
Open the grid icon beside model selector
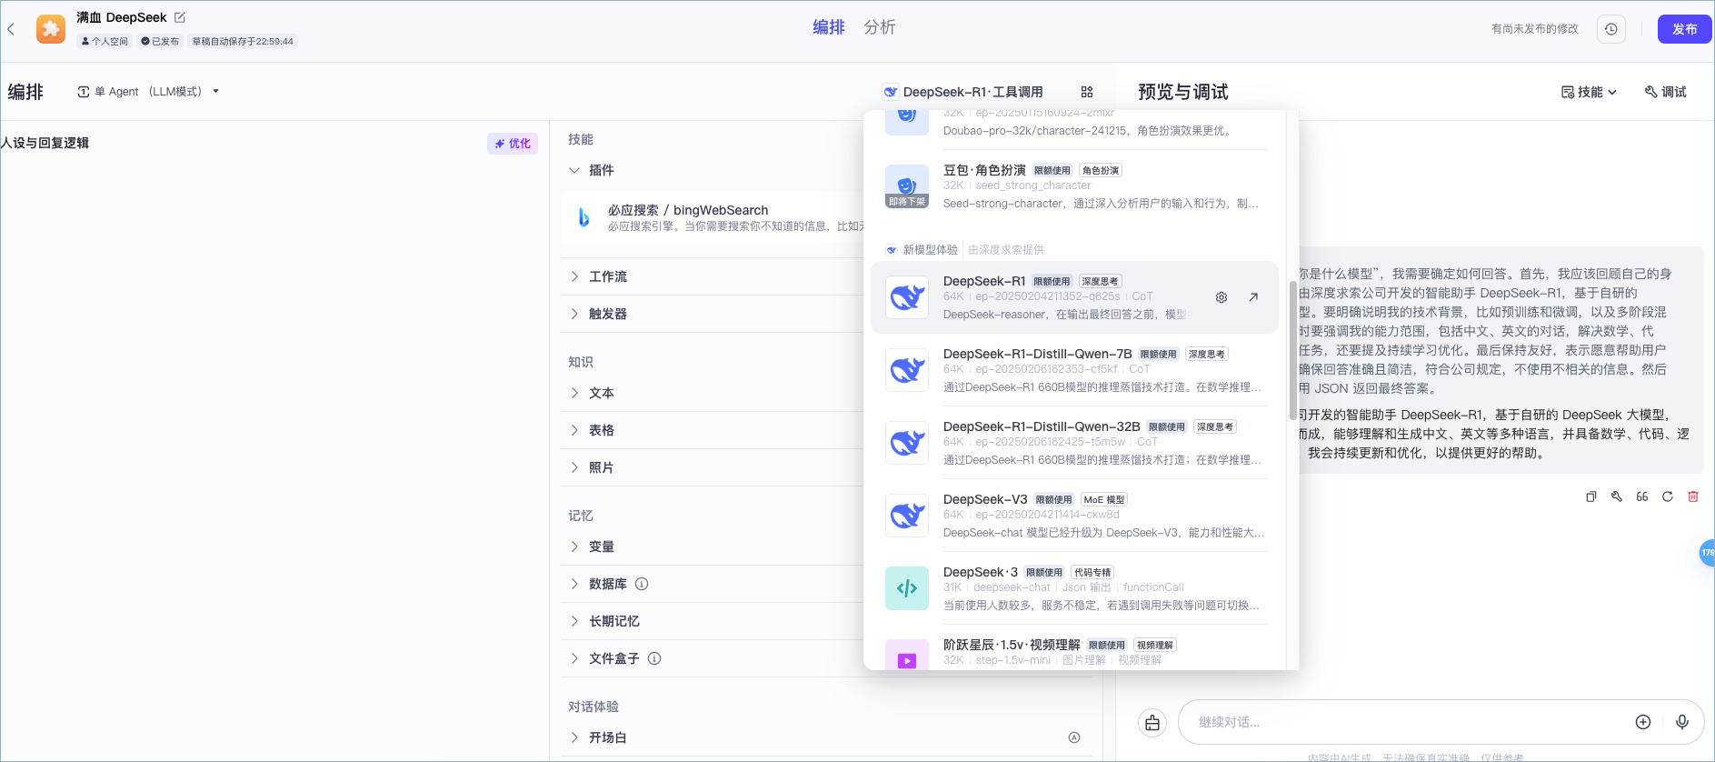point(1087,92)
